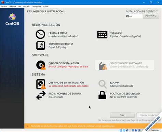Open the Ver menu
Viewport: 162px width, 132px height.
[x=19, y=6]
